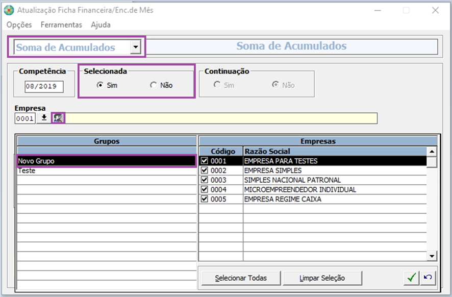Click the yellow company name field

click(x=221, y=118)
